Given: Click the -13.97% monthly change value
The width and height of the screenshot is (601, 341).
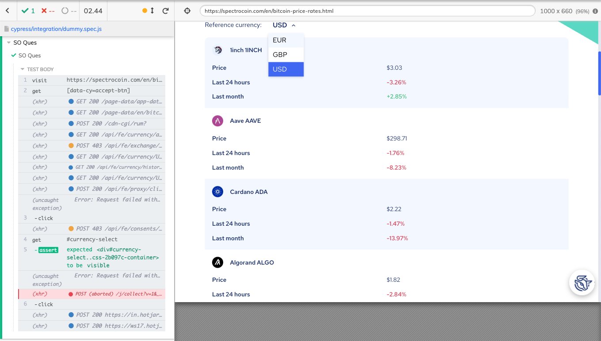Looking at the screenshot, I should 397,238.
